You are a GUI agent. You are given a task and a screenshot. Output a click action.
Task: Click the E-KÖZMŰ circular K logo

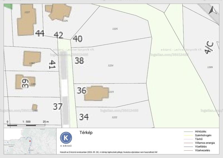click(x=66, y=138)
